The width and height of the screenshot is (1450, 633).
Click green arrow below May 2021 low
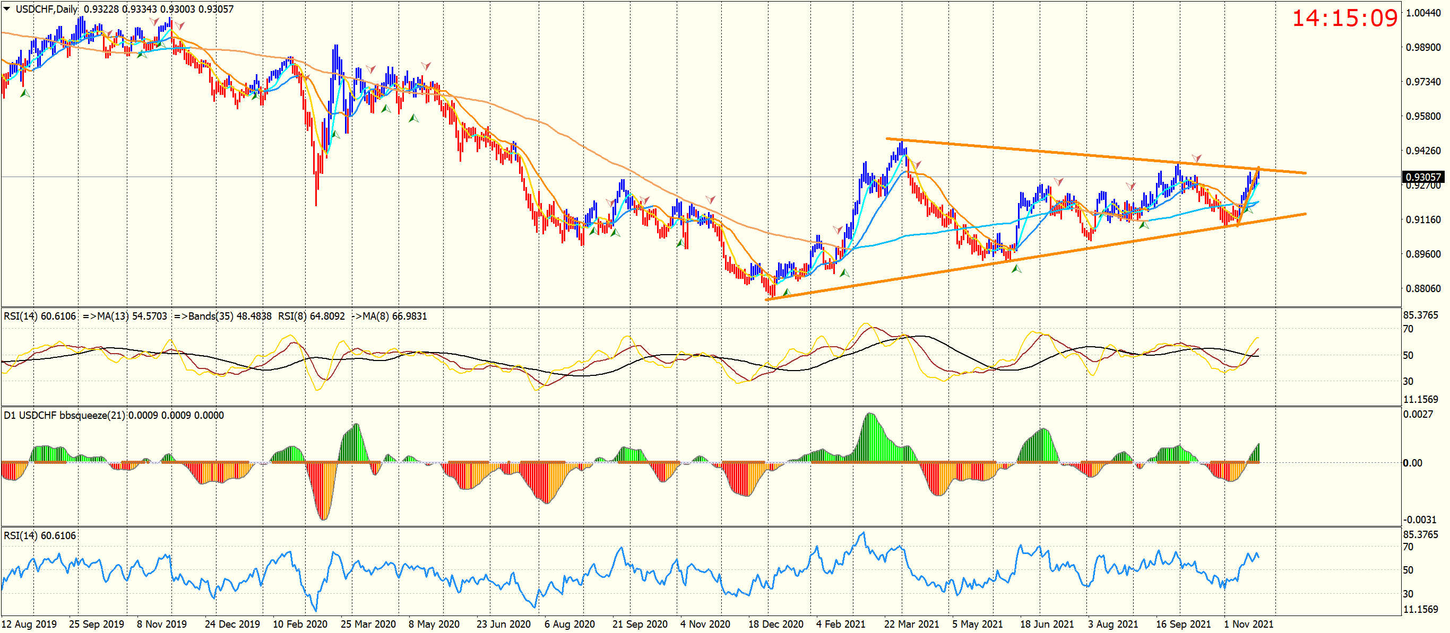coord(1016,269)
